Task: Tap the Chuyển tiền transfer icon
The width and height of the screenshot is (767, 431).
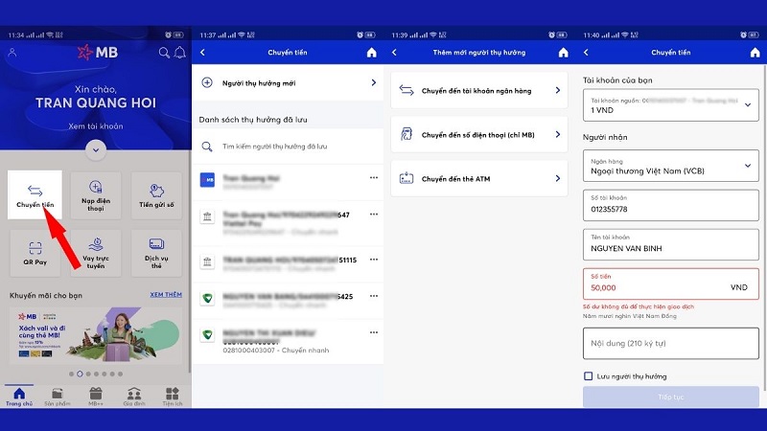Action: coord(35,194)
